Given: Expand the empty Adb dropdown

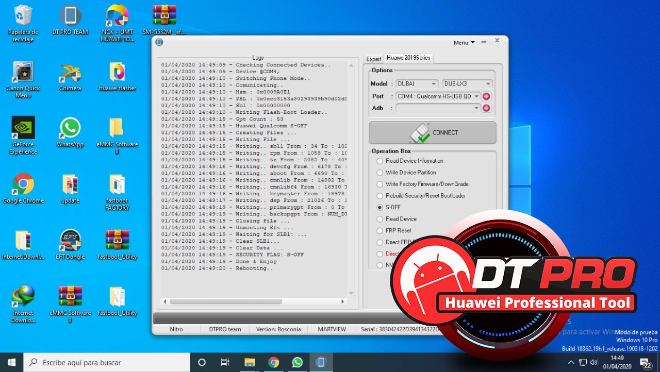Looking at the screenshot, I should click(x=438, y=108).
